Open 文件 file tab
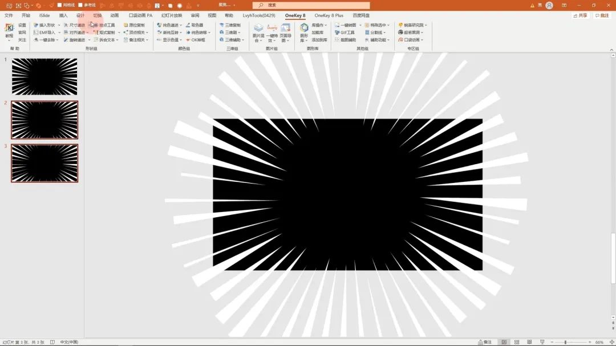 click(8, 15)
